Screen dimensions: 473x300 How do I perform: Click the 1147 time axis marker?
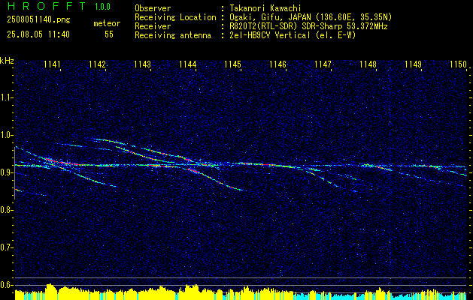coord(323,64)
